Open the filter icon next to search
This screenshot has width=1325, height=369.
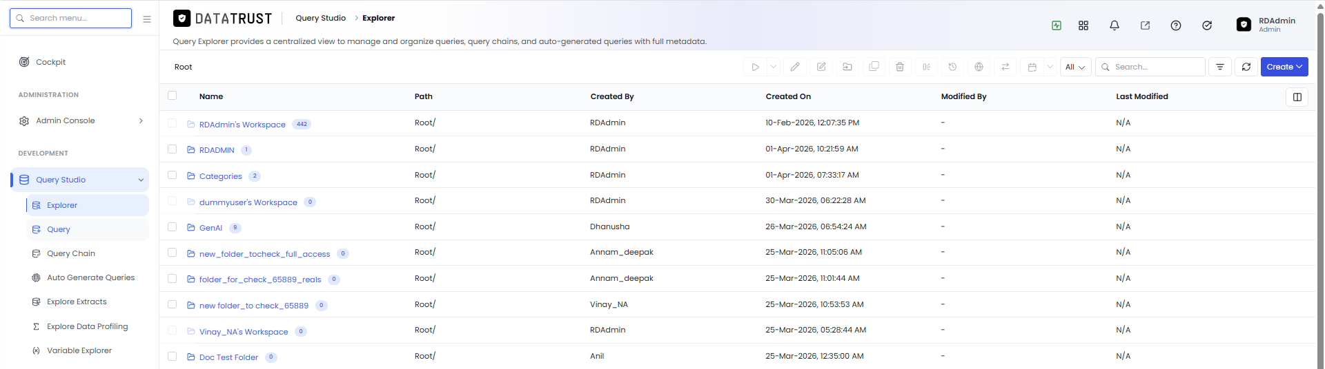click(1220, 67)
